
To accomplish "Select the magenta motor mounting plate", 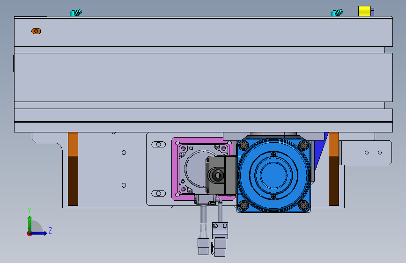I will tap(176, 169).
